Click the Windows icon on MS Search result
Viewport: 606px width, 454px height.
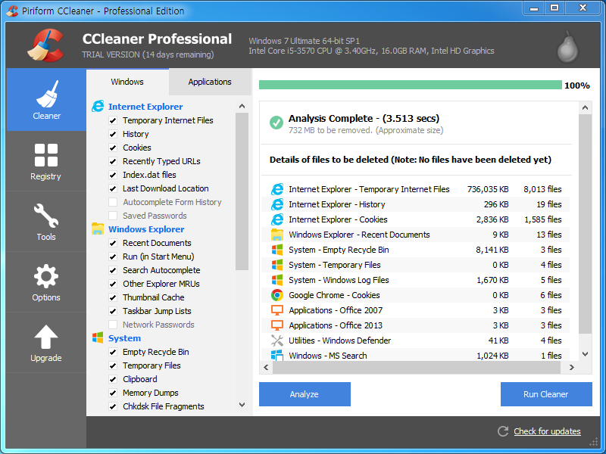277,355
